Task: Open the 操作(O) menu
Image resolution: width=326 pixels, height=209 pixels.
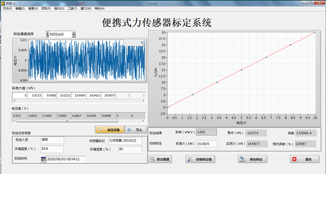Action: pos(59,8)
